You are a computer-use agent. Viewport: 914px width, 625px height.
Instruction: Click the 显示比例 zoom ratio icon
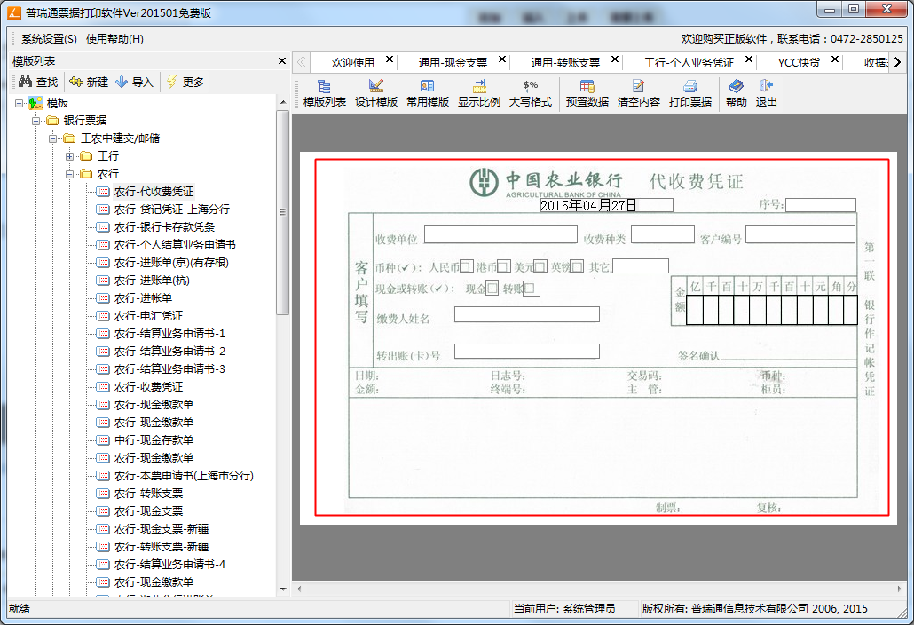pyautogui.click(x=478, y=93)
